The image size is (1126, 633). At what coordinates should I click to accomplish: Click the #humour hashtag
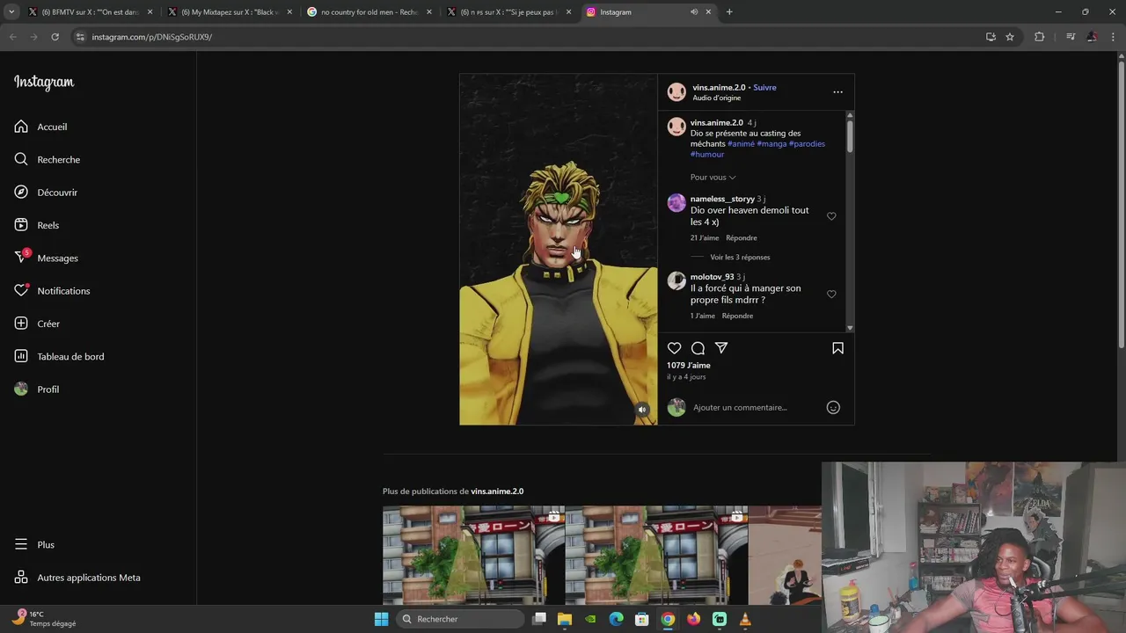pyautogui.click(x=707, y=155)
